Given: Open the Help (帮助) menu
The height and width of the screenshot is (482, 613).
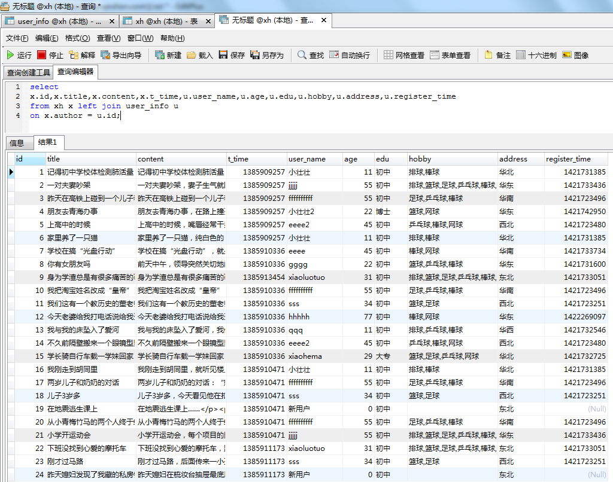Looking at the screenshot, I should pyautogui.click(x=172, y=38).
